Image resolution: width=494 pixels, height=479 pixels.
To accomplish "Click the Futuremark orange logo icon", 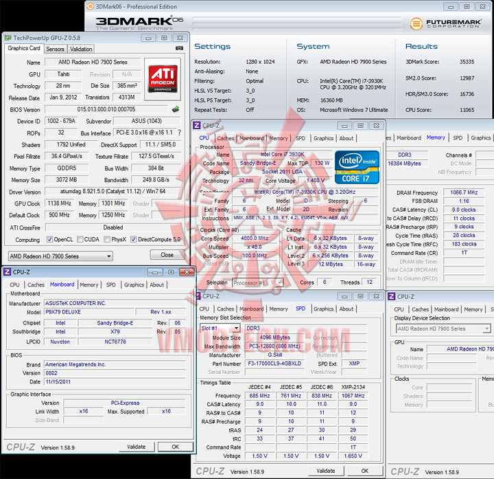I will click(416, 23).
